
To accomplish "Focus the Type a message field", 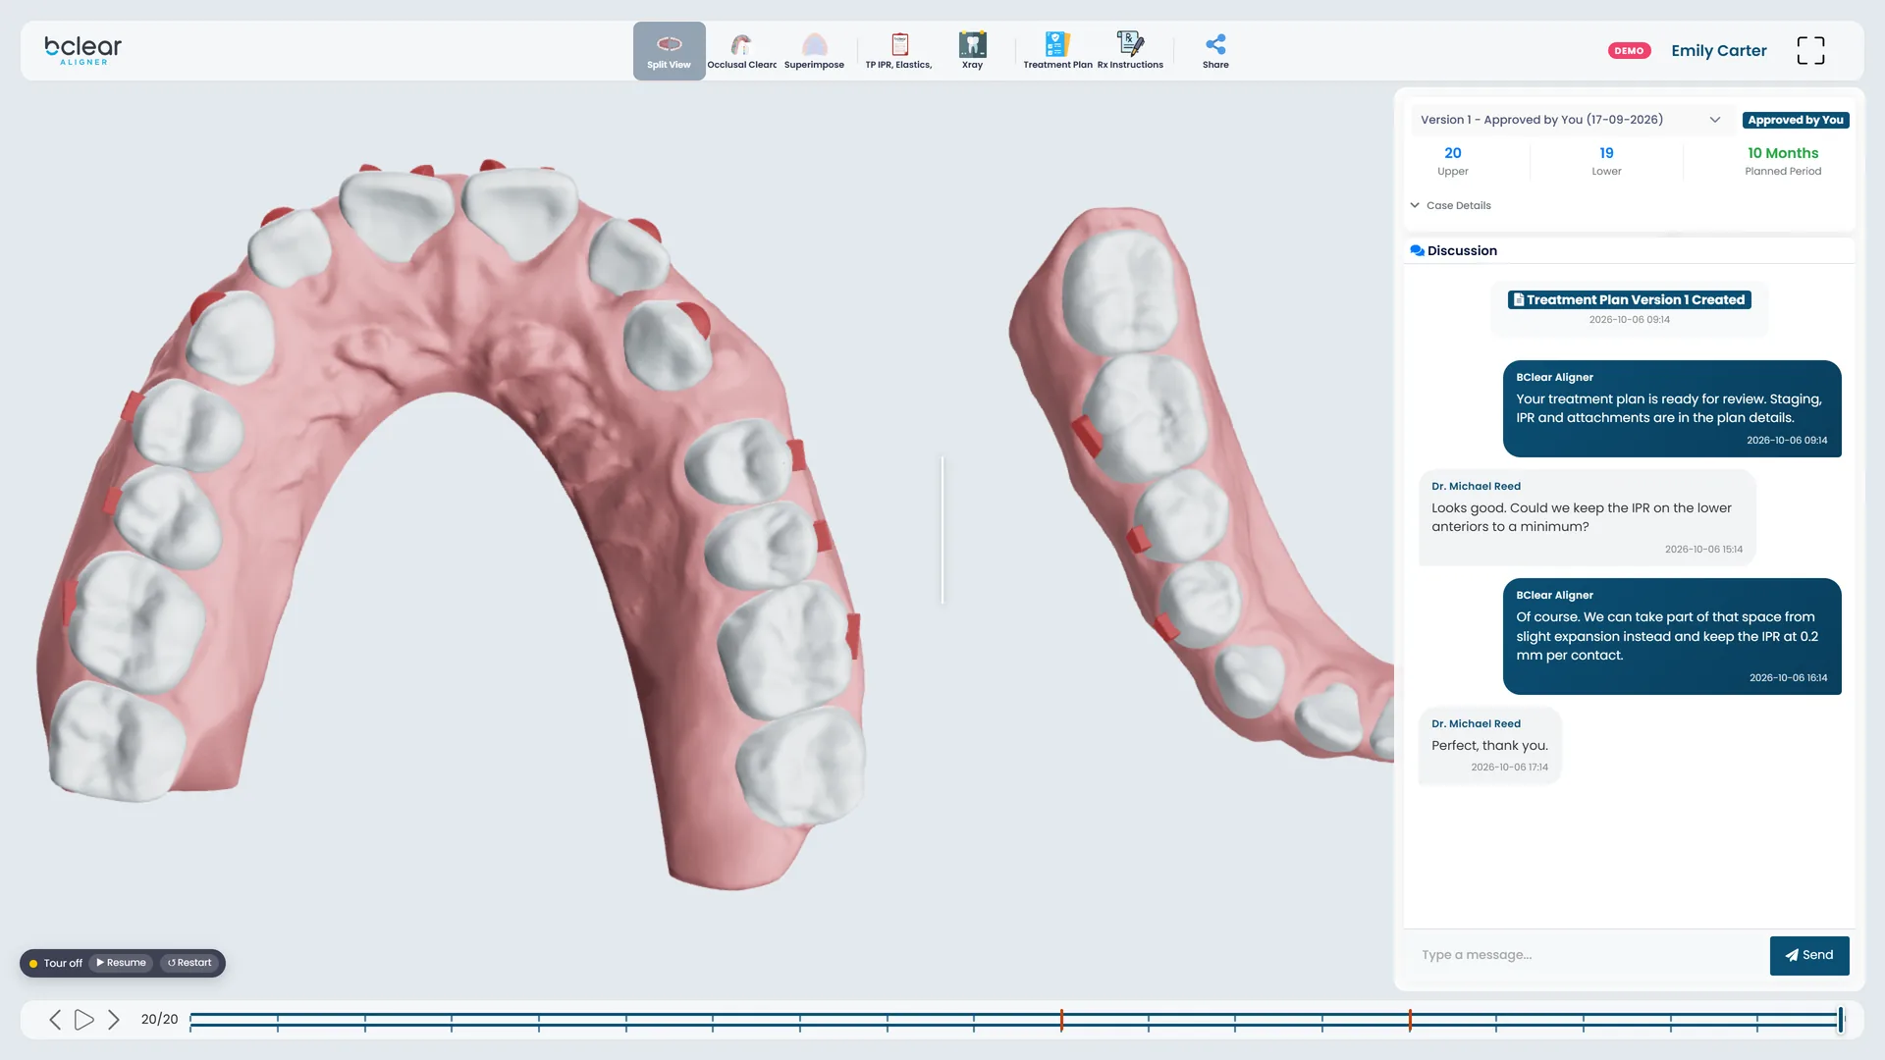I will (1588, 955).
